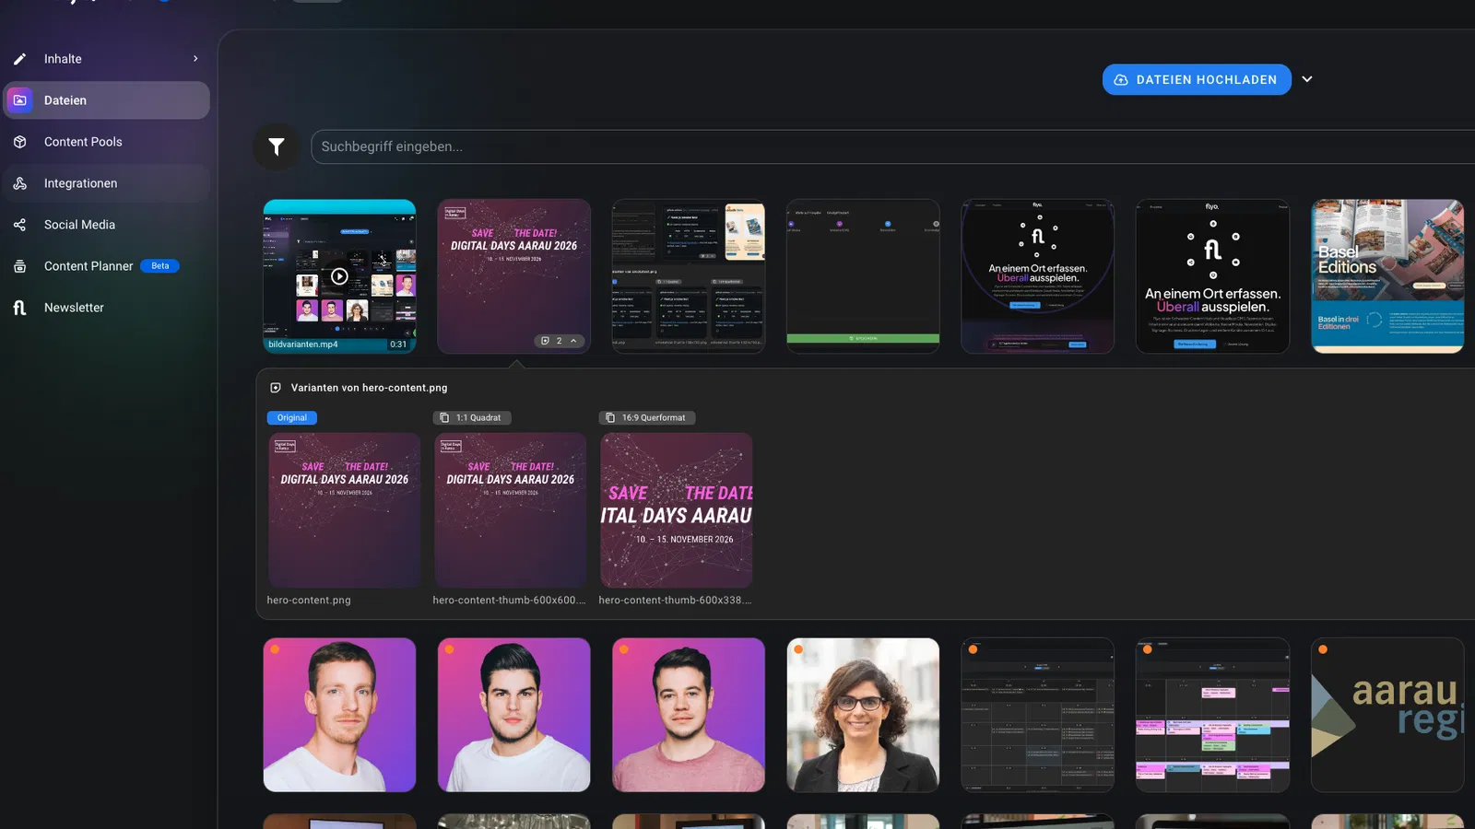Viewport: 1475px width, 829px height.
Task: Click the pencil icon beside Inhalte
Action: coord(19,59)
